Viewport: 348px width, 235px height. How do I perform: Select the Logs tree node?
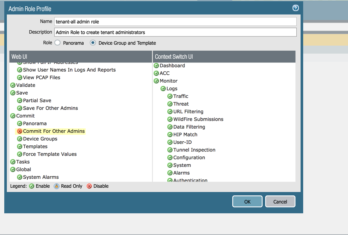pos(172,89)
